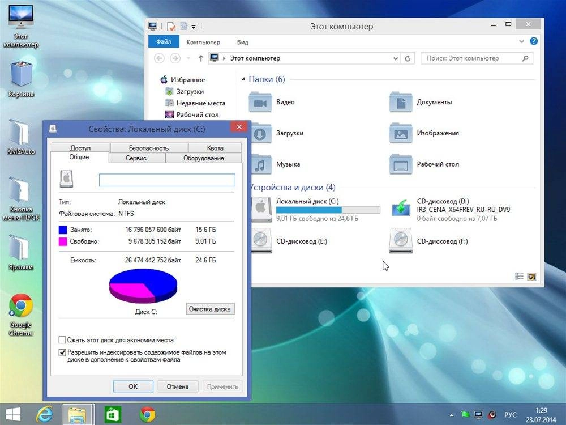566x425 pixels.
Task: Open the Музыка folder in Explorer
Action: [276, 164]
